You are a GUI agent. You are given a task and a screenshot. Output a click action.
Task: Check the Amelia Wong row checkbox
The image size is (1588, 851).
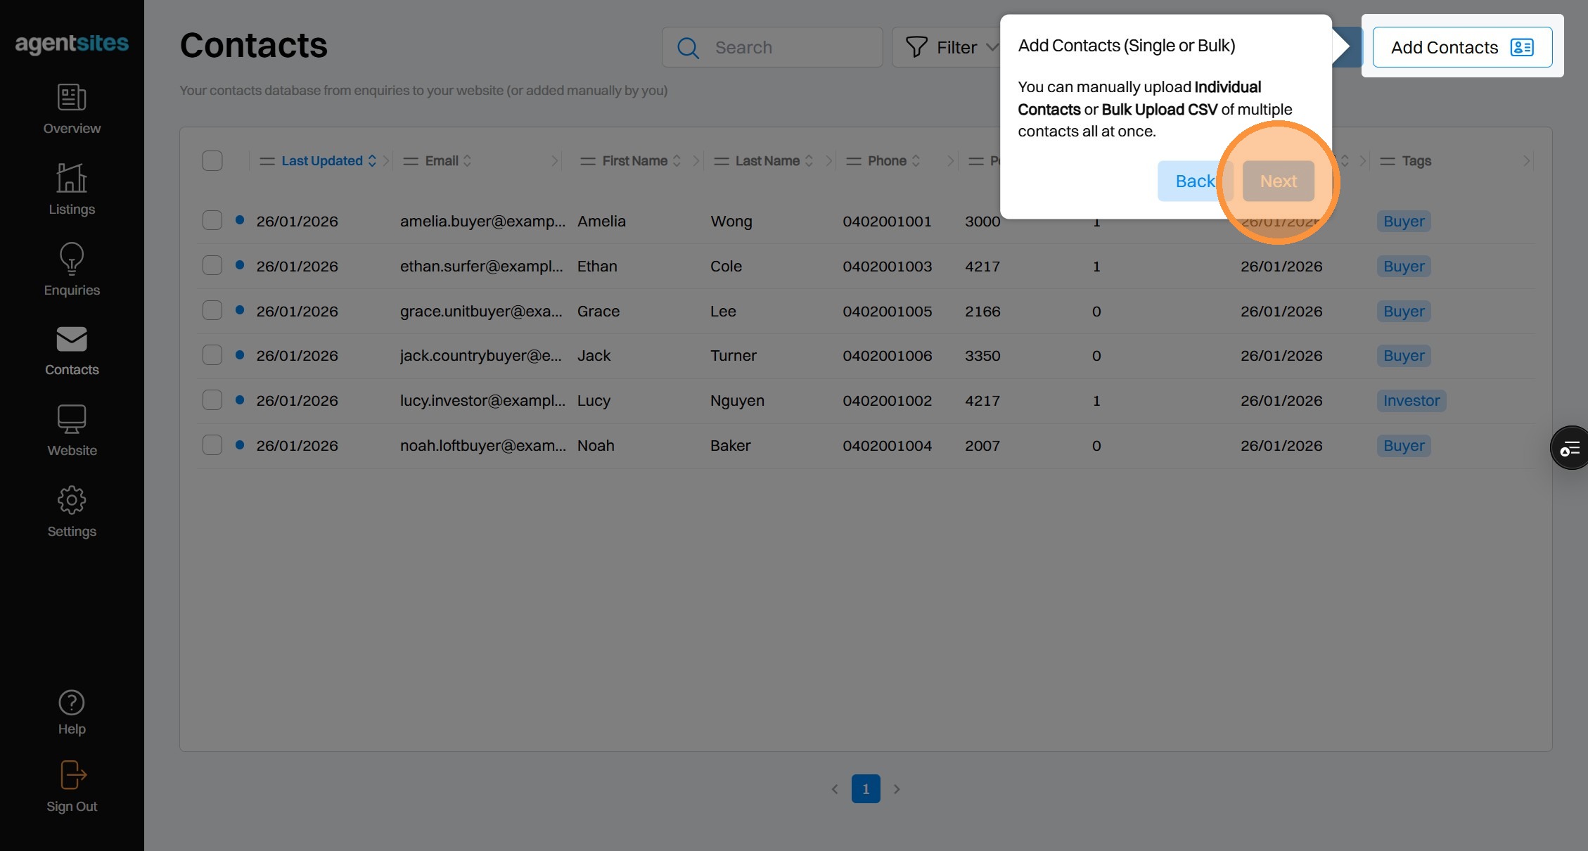(x=212, y=221)
